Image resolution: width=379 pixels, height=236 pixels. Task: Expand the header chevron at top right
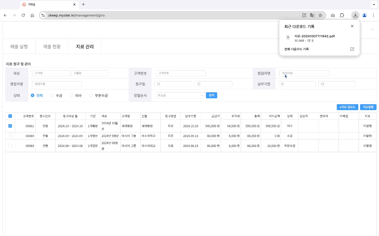372,29
